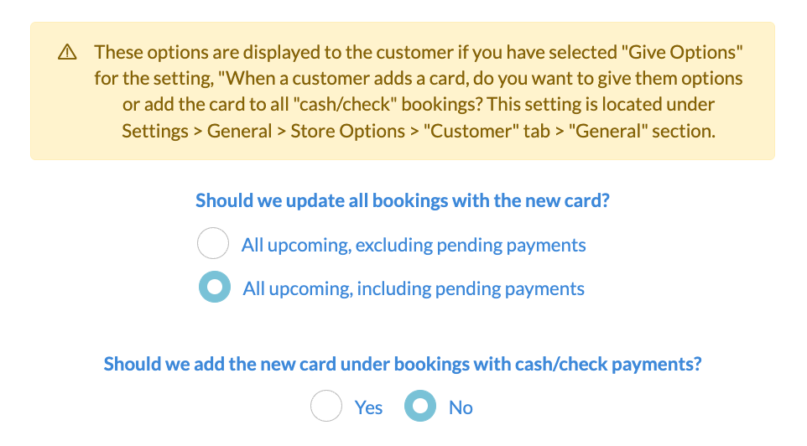This screenshot has height=446, width=807.
Task: Click the 'No' label text
Action: click(x=461, y=407)
